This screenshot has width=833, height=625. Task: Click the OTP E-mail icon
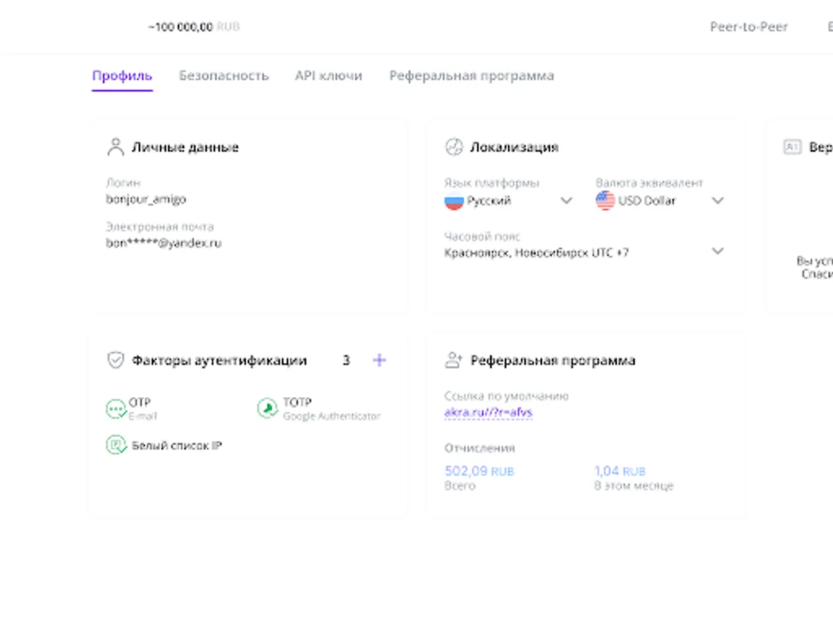coord(116,408)
